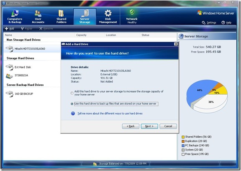This screenshot has height=171, width=241.
Task: Click the Total Size 540.27 GB value
Action: tap(213, 47)
